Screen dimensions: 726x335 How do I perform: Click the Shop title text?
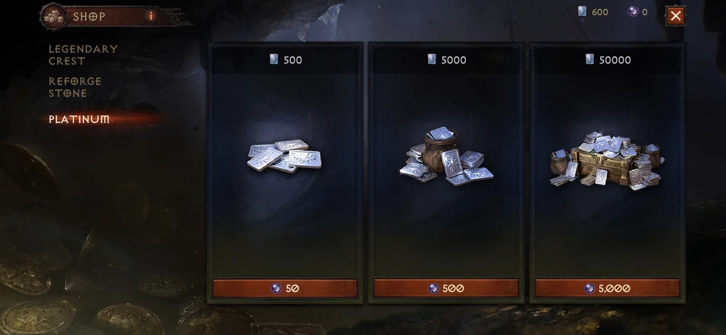90,16
